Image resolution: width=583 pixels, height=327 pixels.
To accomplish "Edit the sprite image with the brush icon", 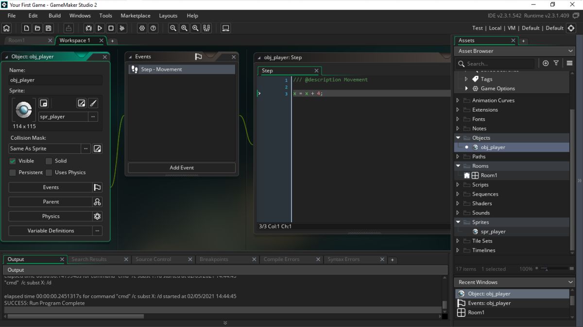I will tap(93, 103).
